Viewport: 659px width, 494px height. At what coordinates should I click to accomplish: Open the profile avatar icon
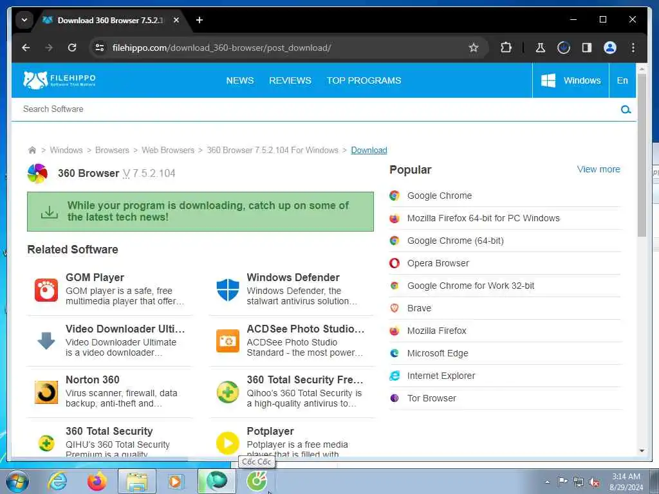(x=610, y=48)
